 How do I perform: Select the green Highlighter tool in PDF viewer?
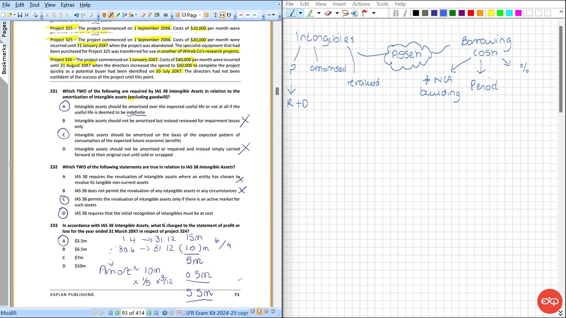click(x=118, y=15)
